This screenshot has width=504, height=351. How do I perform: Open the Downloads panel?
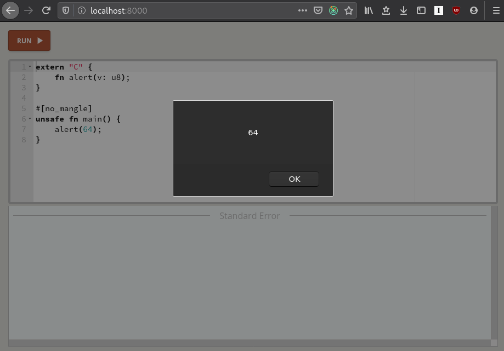pyautogui.click(x=404, y=10)
